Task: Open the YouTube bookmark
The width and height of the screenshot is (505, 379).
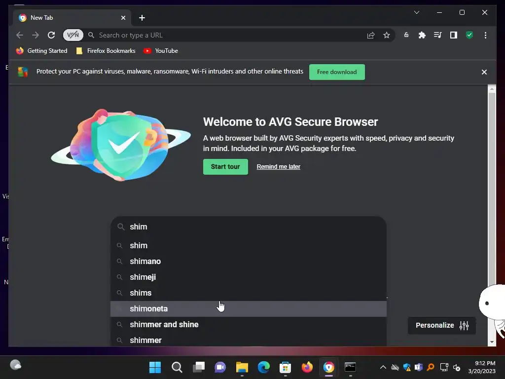Action: coord(161,51)
